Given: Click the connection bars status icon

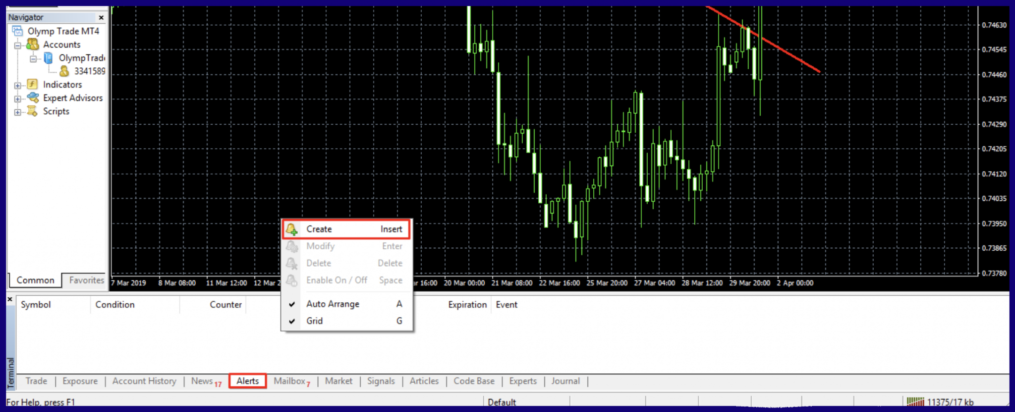Looking at the screenshot, I should coord(915,402).
